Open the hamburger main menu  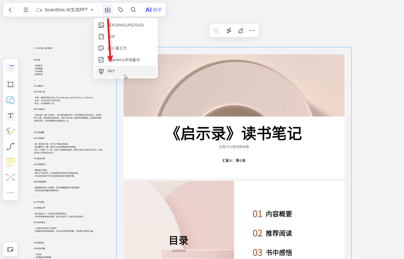(26, 10)
